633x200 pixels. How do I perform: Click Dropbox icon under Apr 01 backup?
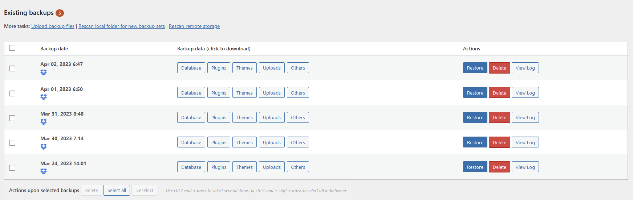pyautogui.click(x=44, y=97)
